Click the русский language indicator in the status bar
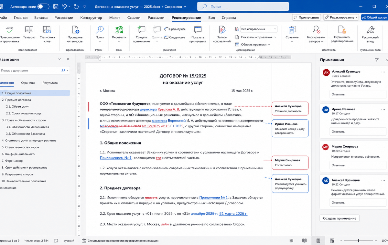The width and height of the screenshot is (388, 245). (x=69, y=241)
